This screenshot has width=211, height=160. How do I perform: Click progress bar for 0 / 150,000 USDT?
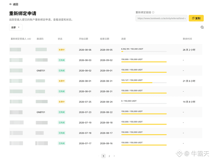click(144, 103)
